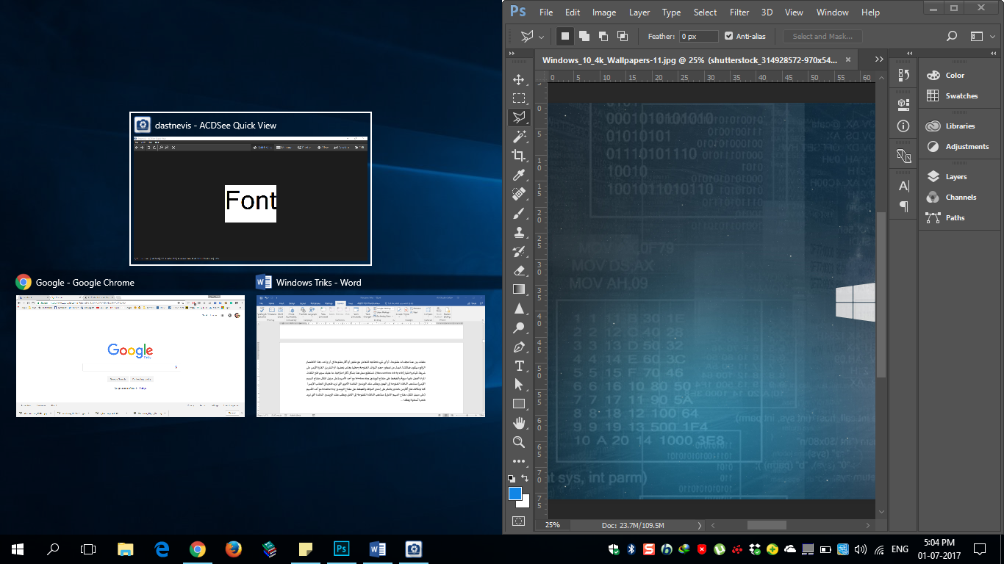Open the History panel icon
Screen dimensions: 1004x564
903,74
